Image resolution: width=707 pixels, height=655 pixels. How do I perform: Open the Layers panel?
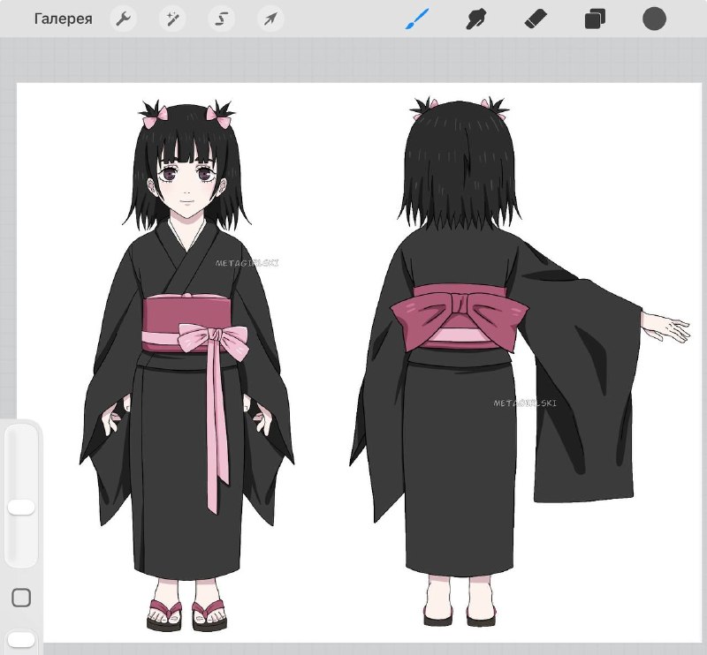[595, 19]
